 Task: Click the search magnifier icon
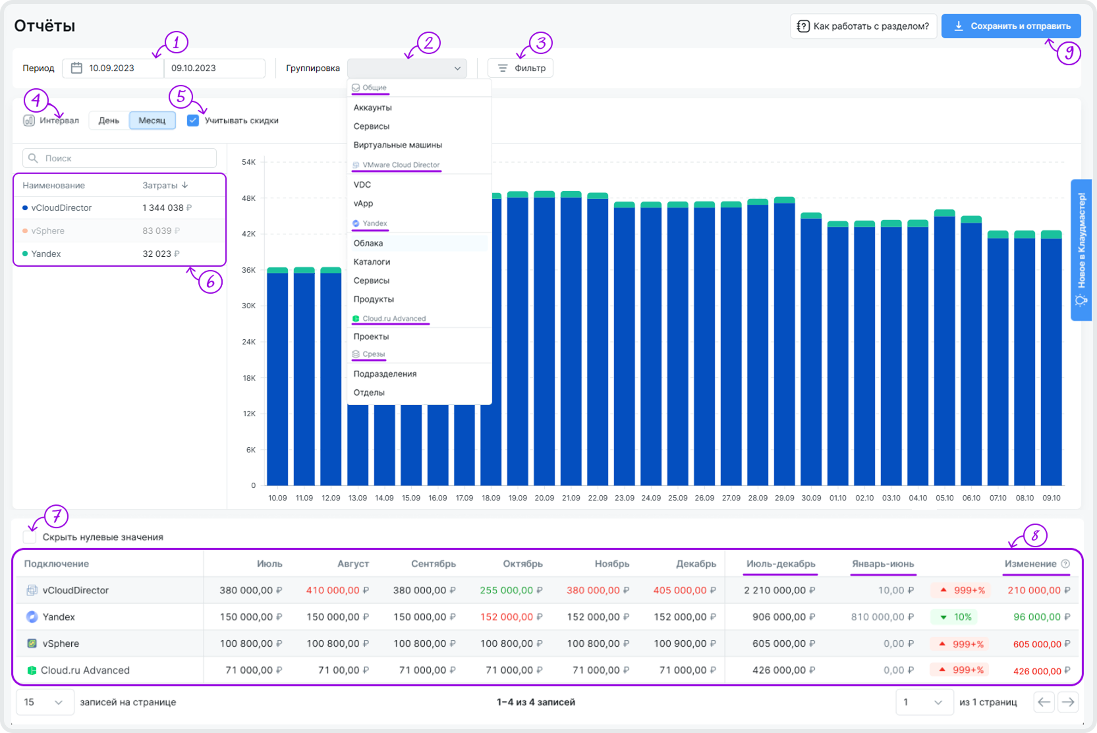pyautogui.click(x=33, y=158)
